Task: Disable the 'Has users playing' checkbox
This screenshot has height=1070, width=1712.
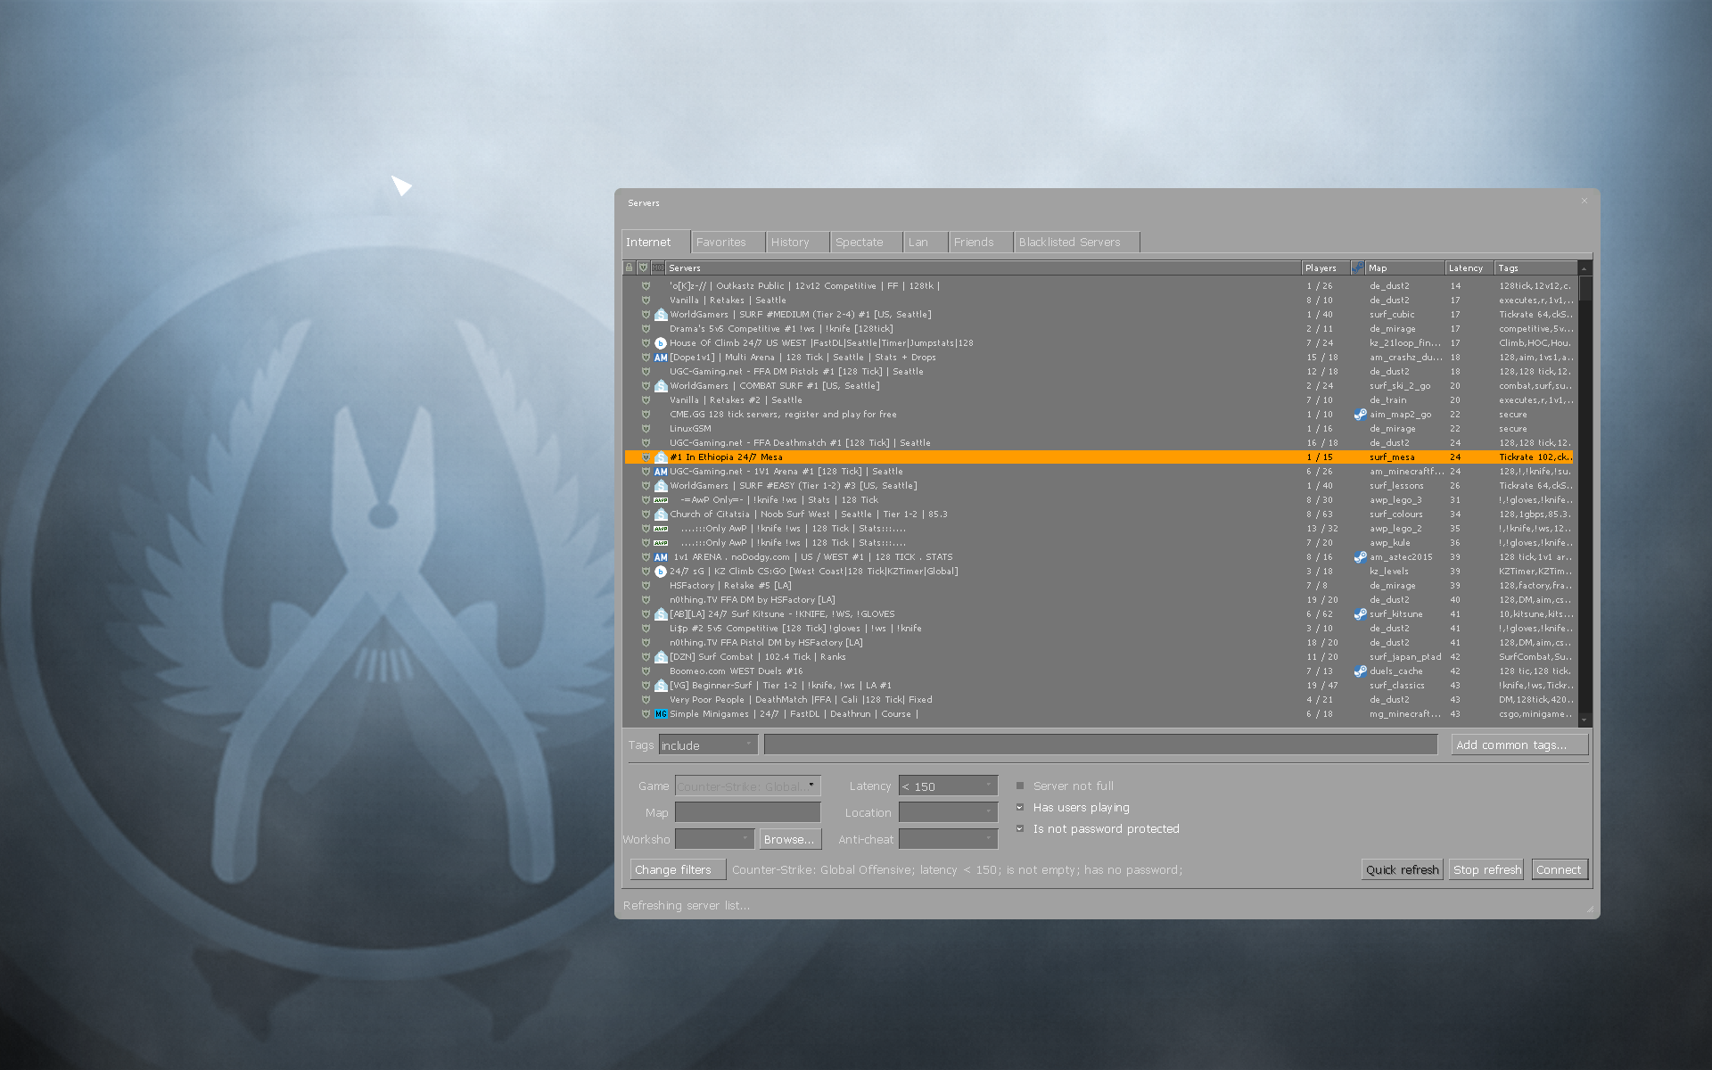Action: point(1020,807)
